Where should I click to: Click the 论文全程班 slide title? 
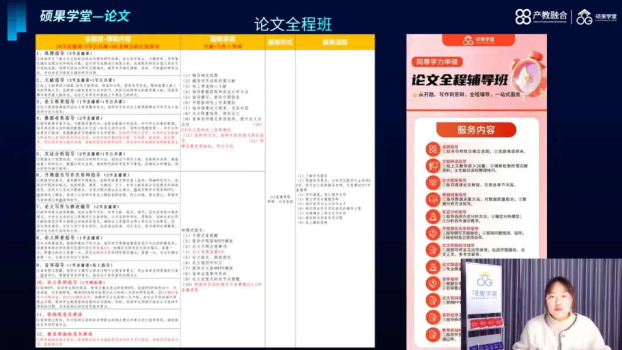pos(293,24)
